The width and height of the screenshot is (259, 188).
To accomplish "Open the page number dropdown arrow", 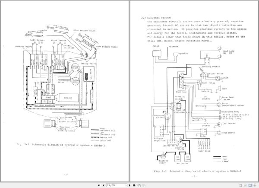I will tap(126, 185).
